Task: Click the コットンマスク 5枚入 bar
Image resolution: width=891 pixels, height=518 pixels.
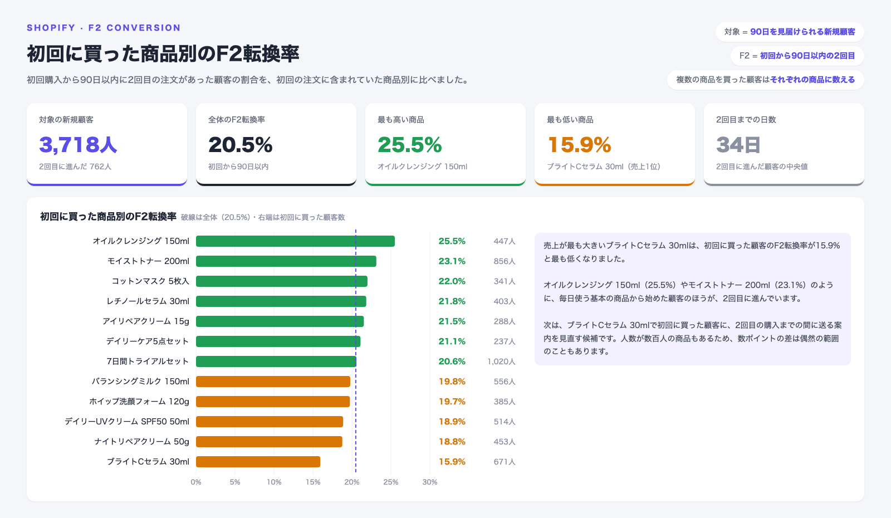Action: tap(282, 281)
